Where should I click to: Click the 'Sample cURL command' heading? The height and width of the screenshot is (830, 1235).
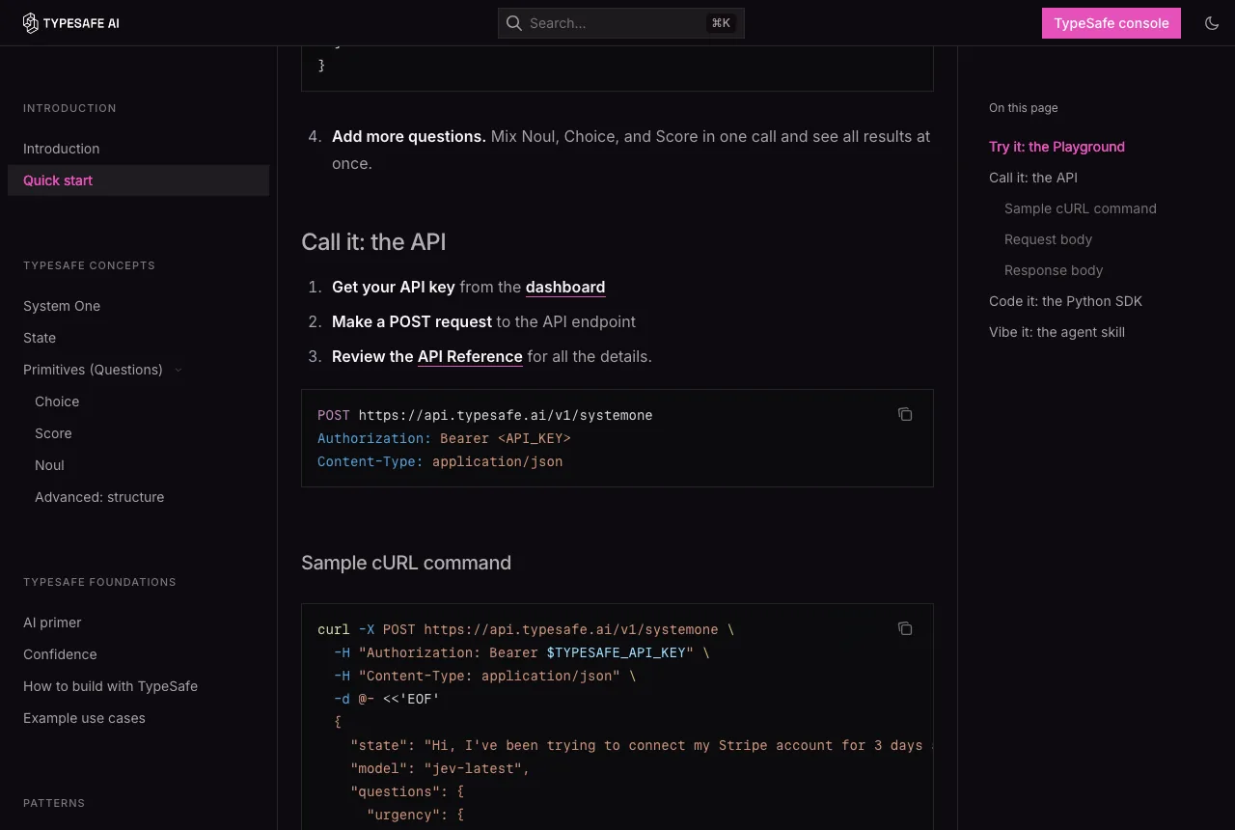[406, 563]
